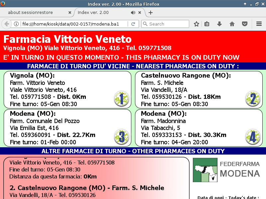The height and width of the screenshot is (199, 266).
Task: Bookmark this page with the star icon
Action: pyautogui.click(x=197, y=24)
